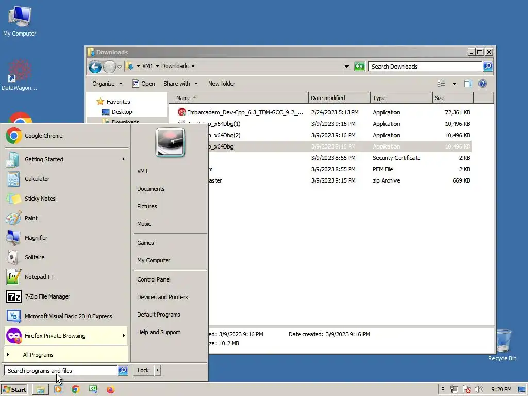528x396 pixels.
Task: Open Windows Explorer from taskbar
Action: tap(41, 390)
